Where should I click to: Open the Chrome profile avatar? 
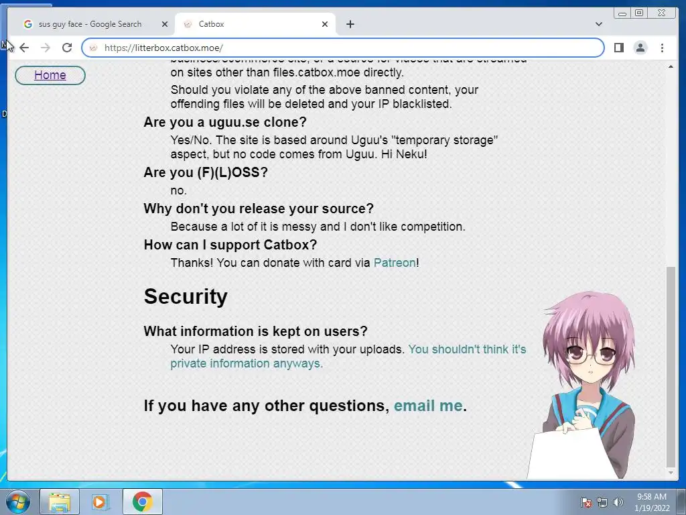point(640,48)
